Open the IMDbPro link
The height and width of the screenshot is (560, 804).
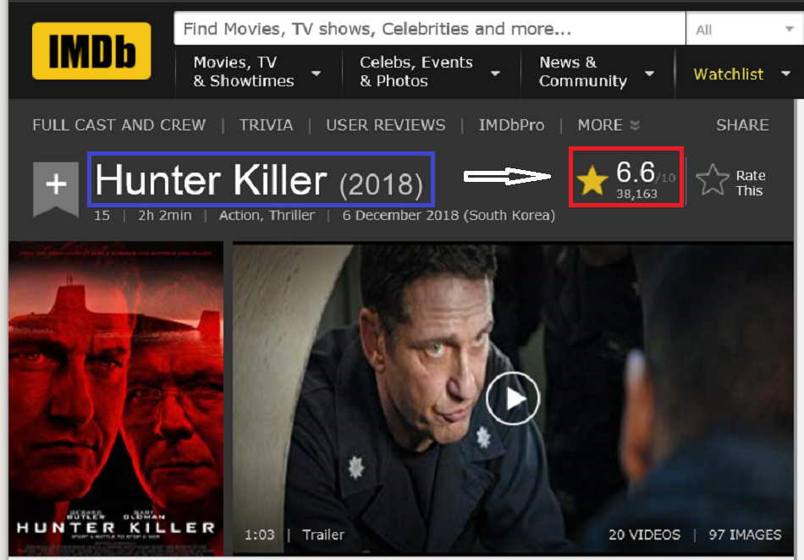coord(511,125)
